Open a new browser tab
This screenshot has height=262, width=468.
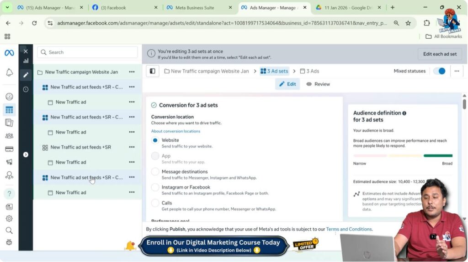(x=393, y=7)
